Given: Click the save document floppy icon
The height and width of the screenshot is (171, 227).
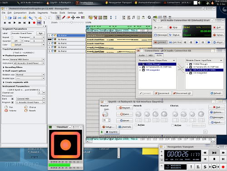Looking at the screenshot, I should pos(15,18).
